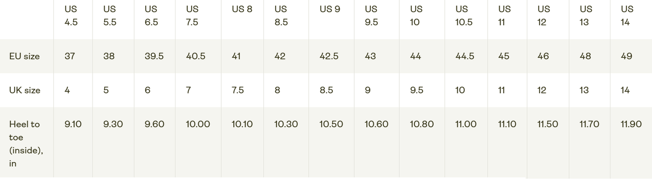Select the UK size 4 cell
652x183 pixels.
point(67,90)
